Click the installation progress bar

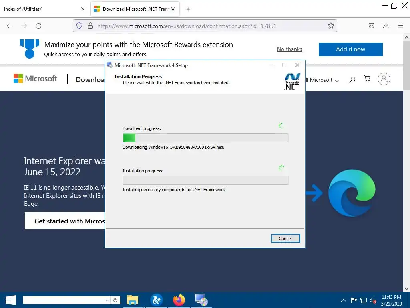[205, 180]
